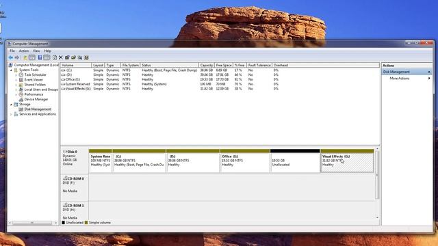Collapse the Storage tree node
This screenshot has width=438, height=246.
11,105
